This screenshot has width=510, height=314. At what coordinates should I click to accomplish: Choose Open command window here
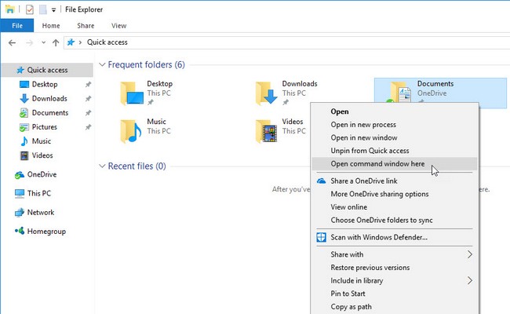pyautogui.click(x=377, y=163)
